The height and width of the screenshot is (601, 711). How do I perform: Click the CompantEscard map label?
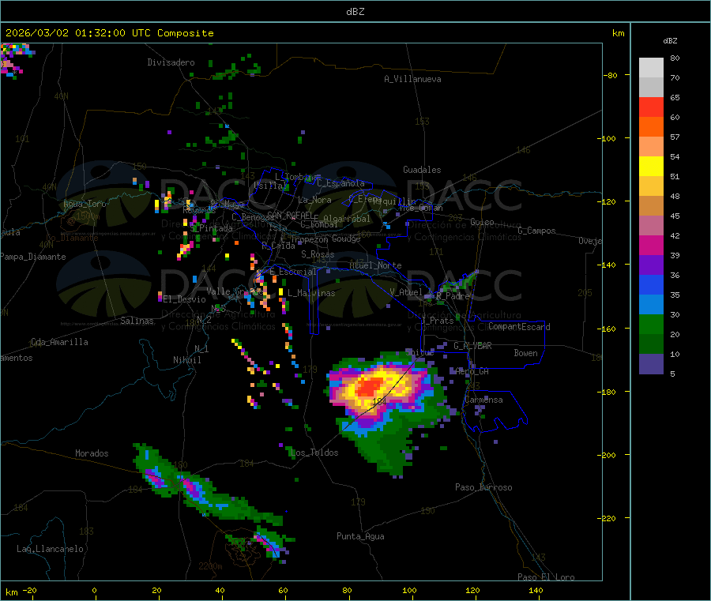click(519, 327)
